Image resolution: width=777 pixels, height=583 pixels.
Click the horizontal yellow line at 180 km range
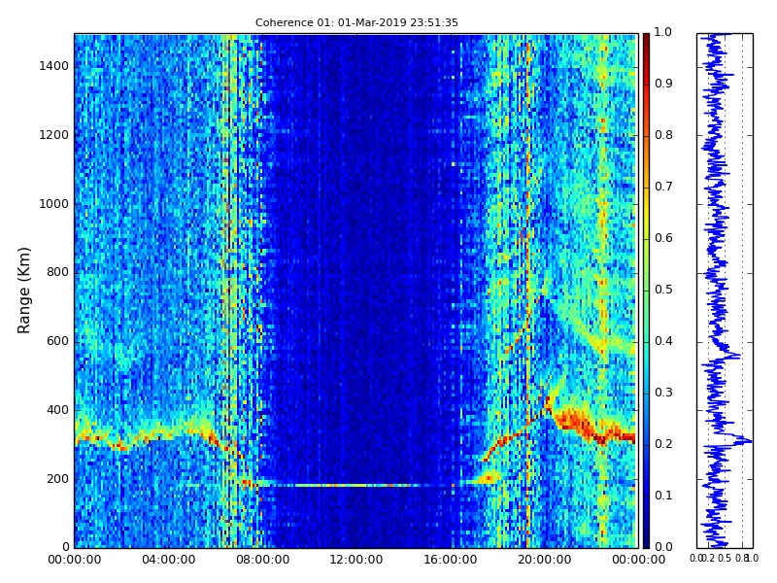tap(356, 485)
